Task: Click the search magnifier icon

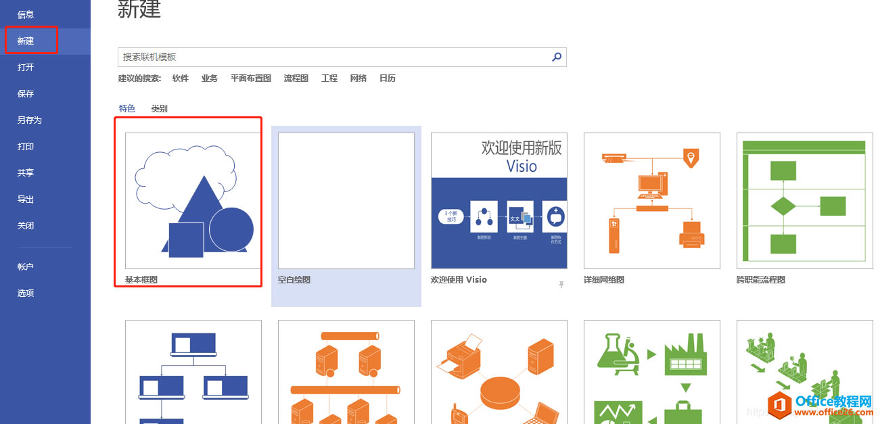Action: [x=557, y=57]
